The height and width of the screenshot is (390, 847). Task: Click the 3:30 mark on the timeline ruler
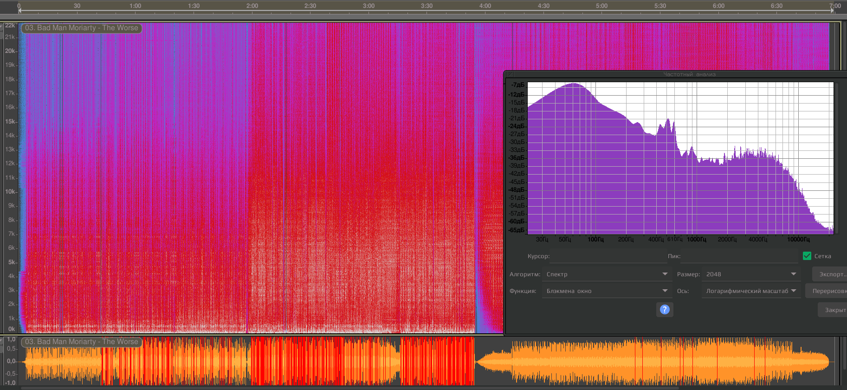tap(427, 6)
